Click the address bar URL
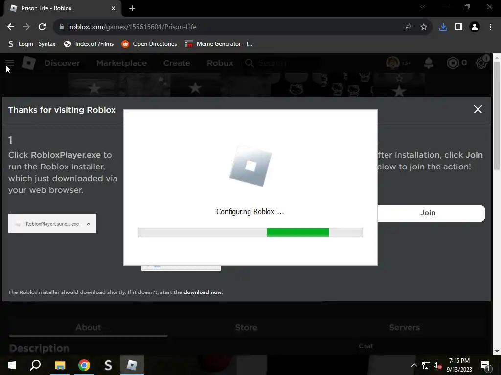Screen dimensions: 501x375 (133, 27)
